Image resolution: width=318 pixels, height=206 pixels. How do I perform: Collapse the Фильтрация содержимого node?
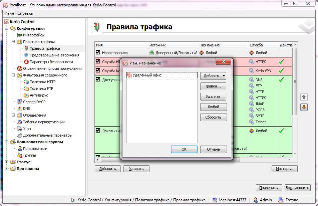13,75
